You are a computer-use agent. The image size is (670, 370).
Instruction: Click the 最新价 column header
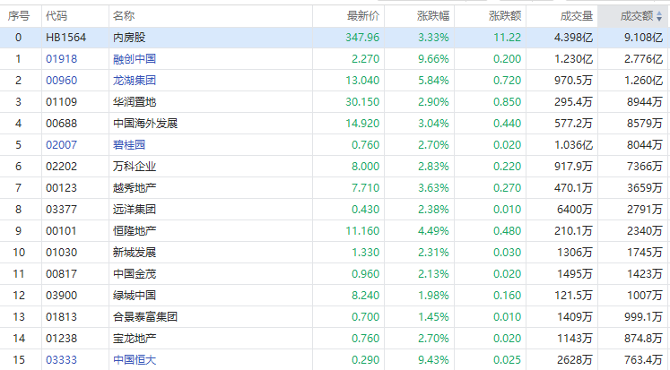click(x=362, y=16)
